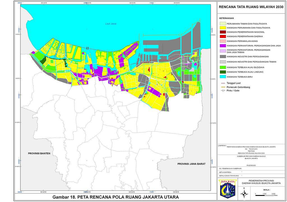287x202 pixels.
Task: Click the 'SKALA :' label
Action: tap(266, 190)
